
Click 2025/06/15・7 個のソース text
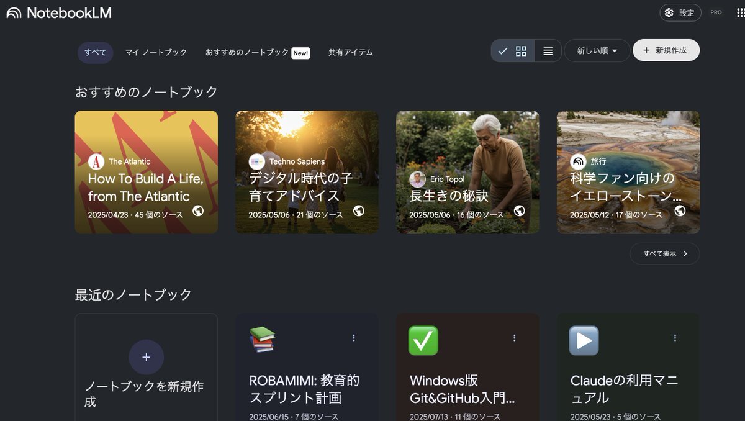pos(294,417)
